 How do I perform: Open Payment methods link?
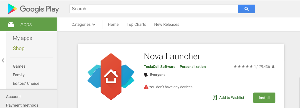point(22,105)
